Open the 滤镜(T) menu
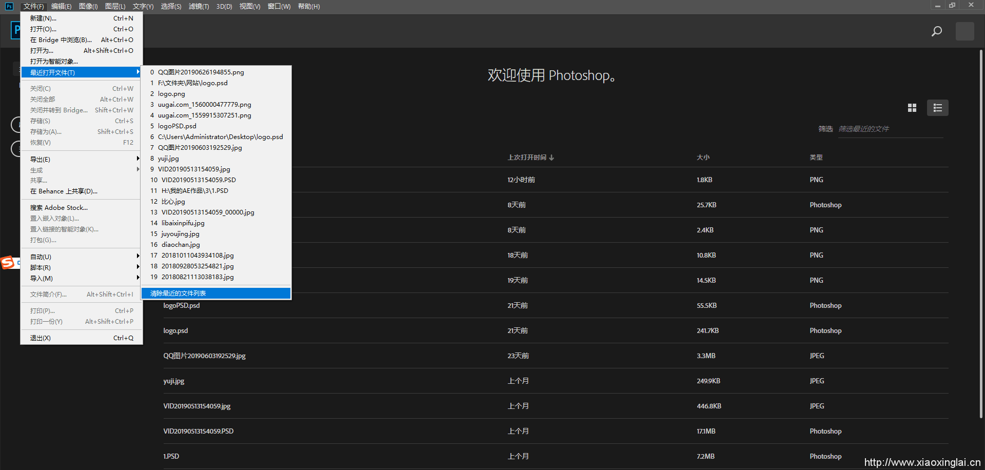This screenshot has height=470, width=985. [199, 6]
